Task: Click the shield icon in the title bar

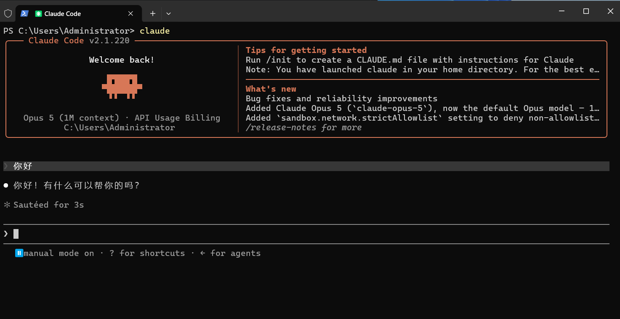Action: tap(8, 13)
